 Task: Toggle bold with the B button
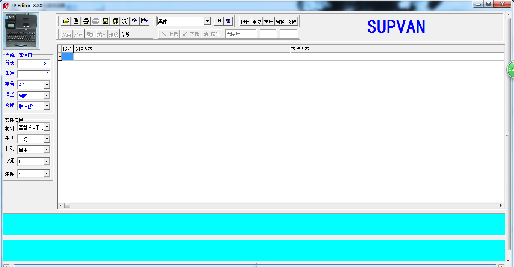click(x=219, y=21)
